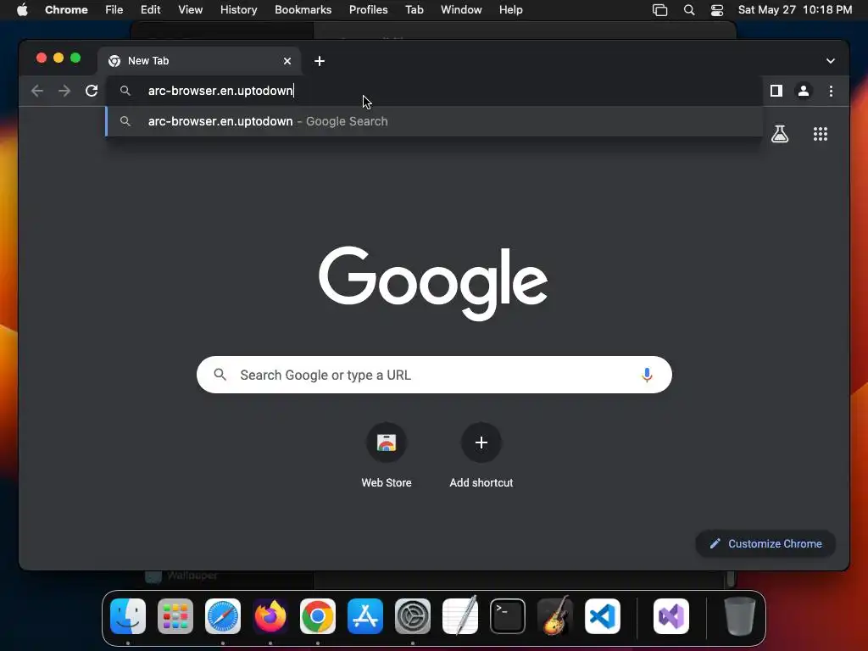868x651 pixels.
Task: Click the address bar search magnifier icon
Action: (125, 91)
